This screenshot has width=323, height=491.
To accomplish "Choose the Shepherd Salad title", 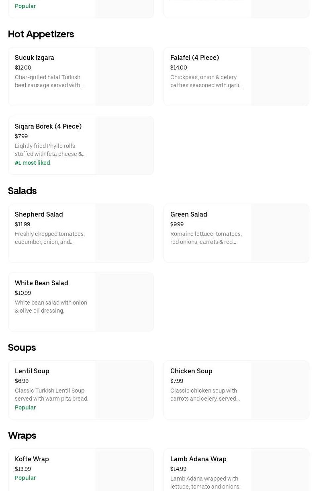I will click(x=39, y=214).
